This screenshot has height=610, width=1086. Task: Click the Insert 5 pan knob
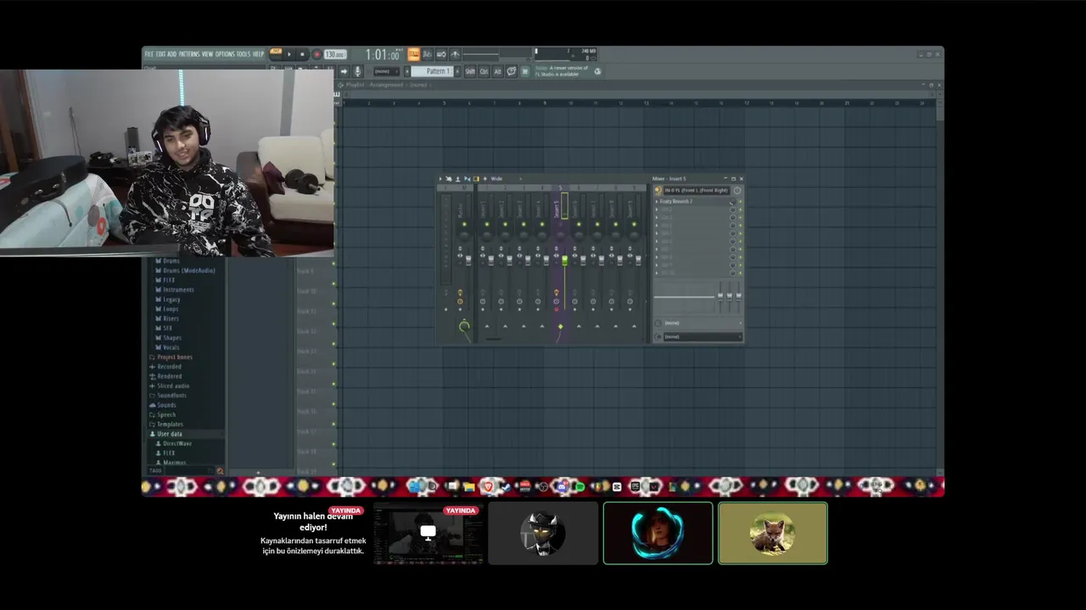560,236
